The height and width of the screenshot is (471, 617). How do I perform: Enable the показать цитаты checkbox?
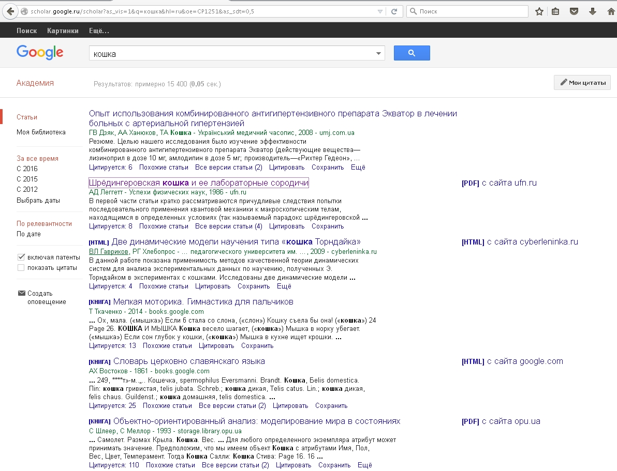[x=21, y=268]
